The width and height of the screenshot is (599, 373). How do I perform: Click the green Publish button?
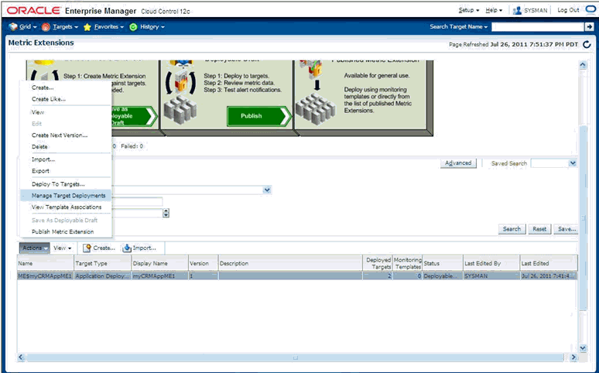point(259,116)
